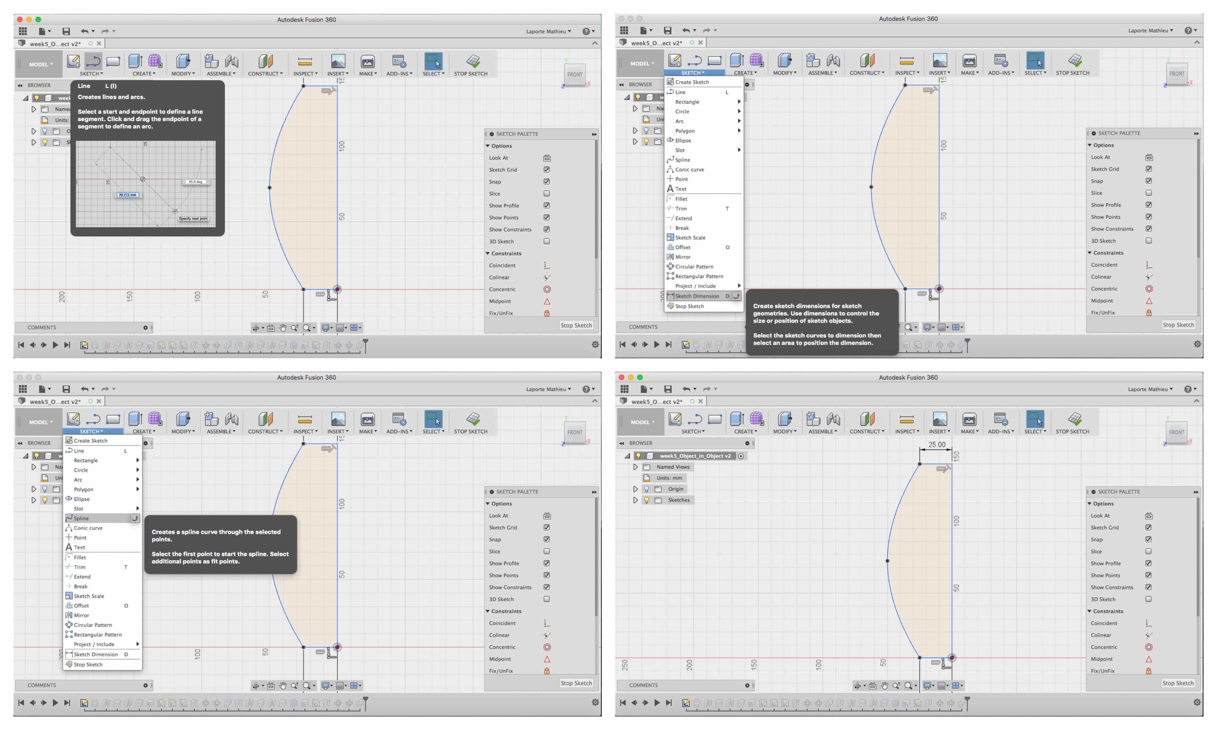1217x730 pixels.
Task: In the window with the 25.00 dimension, open the Laporte Mathieu user dropdown
Action: click(x=1150, y=389)
